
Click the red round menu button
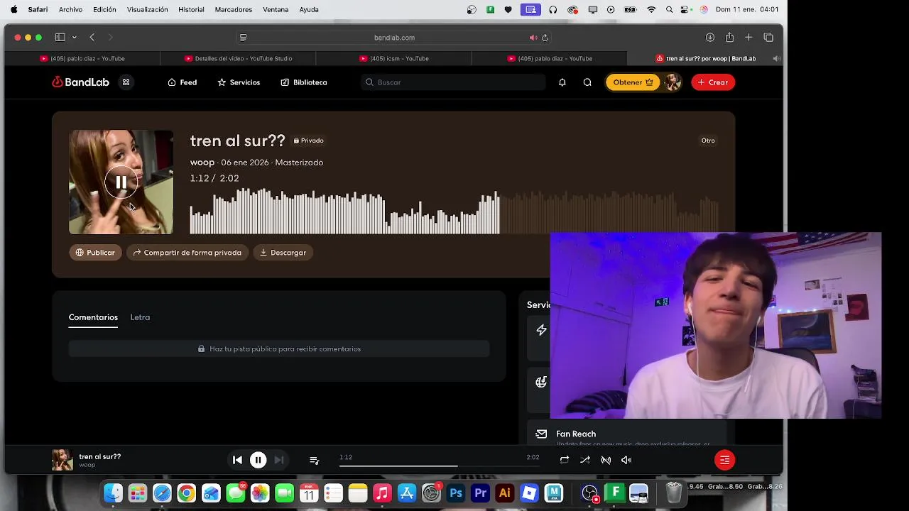point(724,460)
